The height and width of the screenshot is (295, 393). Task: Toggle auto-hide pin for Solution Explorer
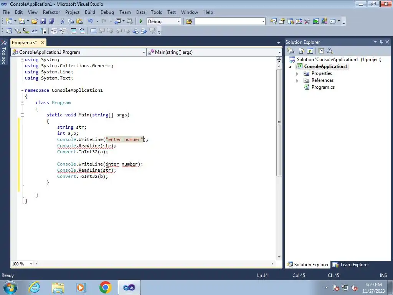click(x=381, y=42)
